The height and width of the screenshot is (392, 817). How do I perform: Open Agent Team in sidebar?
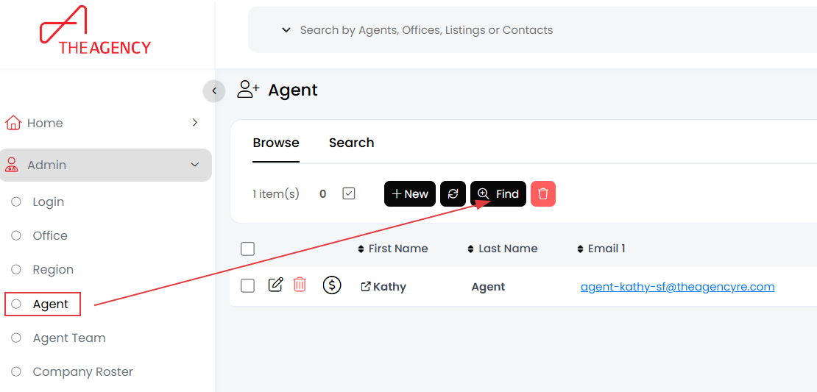(x=69, y=338)
